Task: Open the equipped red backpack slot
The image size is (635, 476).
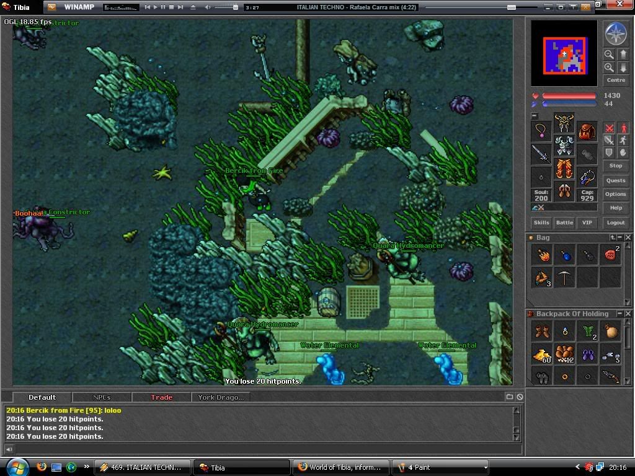Action: pos(587,131)
